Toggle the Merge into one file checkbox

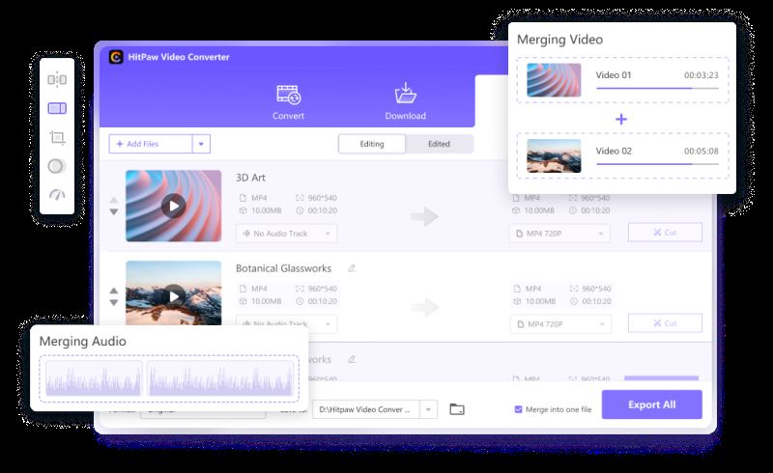point(518,409)
